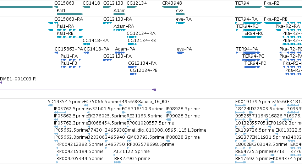Click the TER94-PC protein label
Image resolution: width=302 pixels, height=164 pixels.
[253, 56]
